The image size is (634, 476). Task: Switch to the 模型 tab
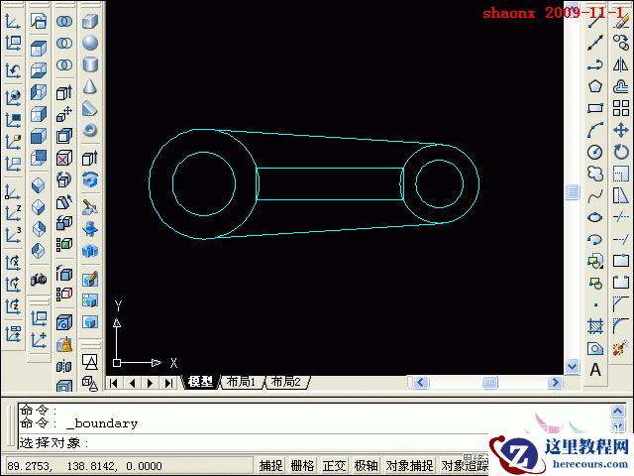click(200, 382)
